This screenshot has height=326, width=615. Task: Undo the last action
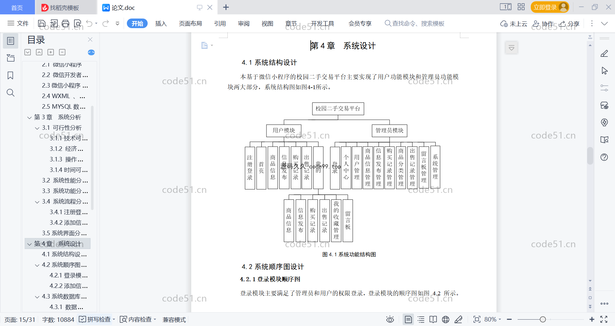[89, 23]
